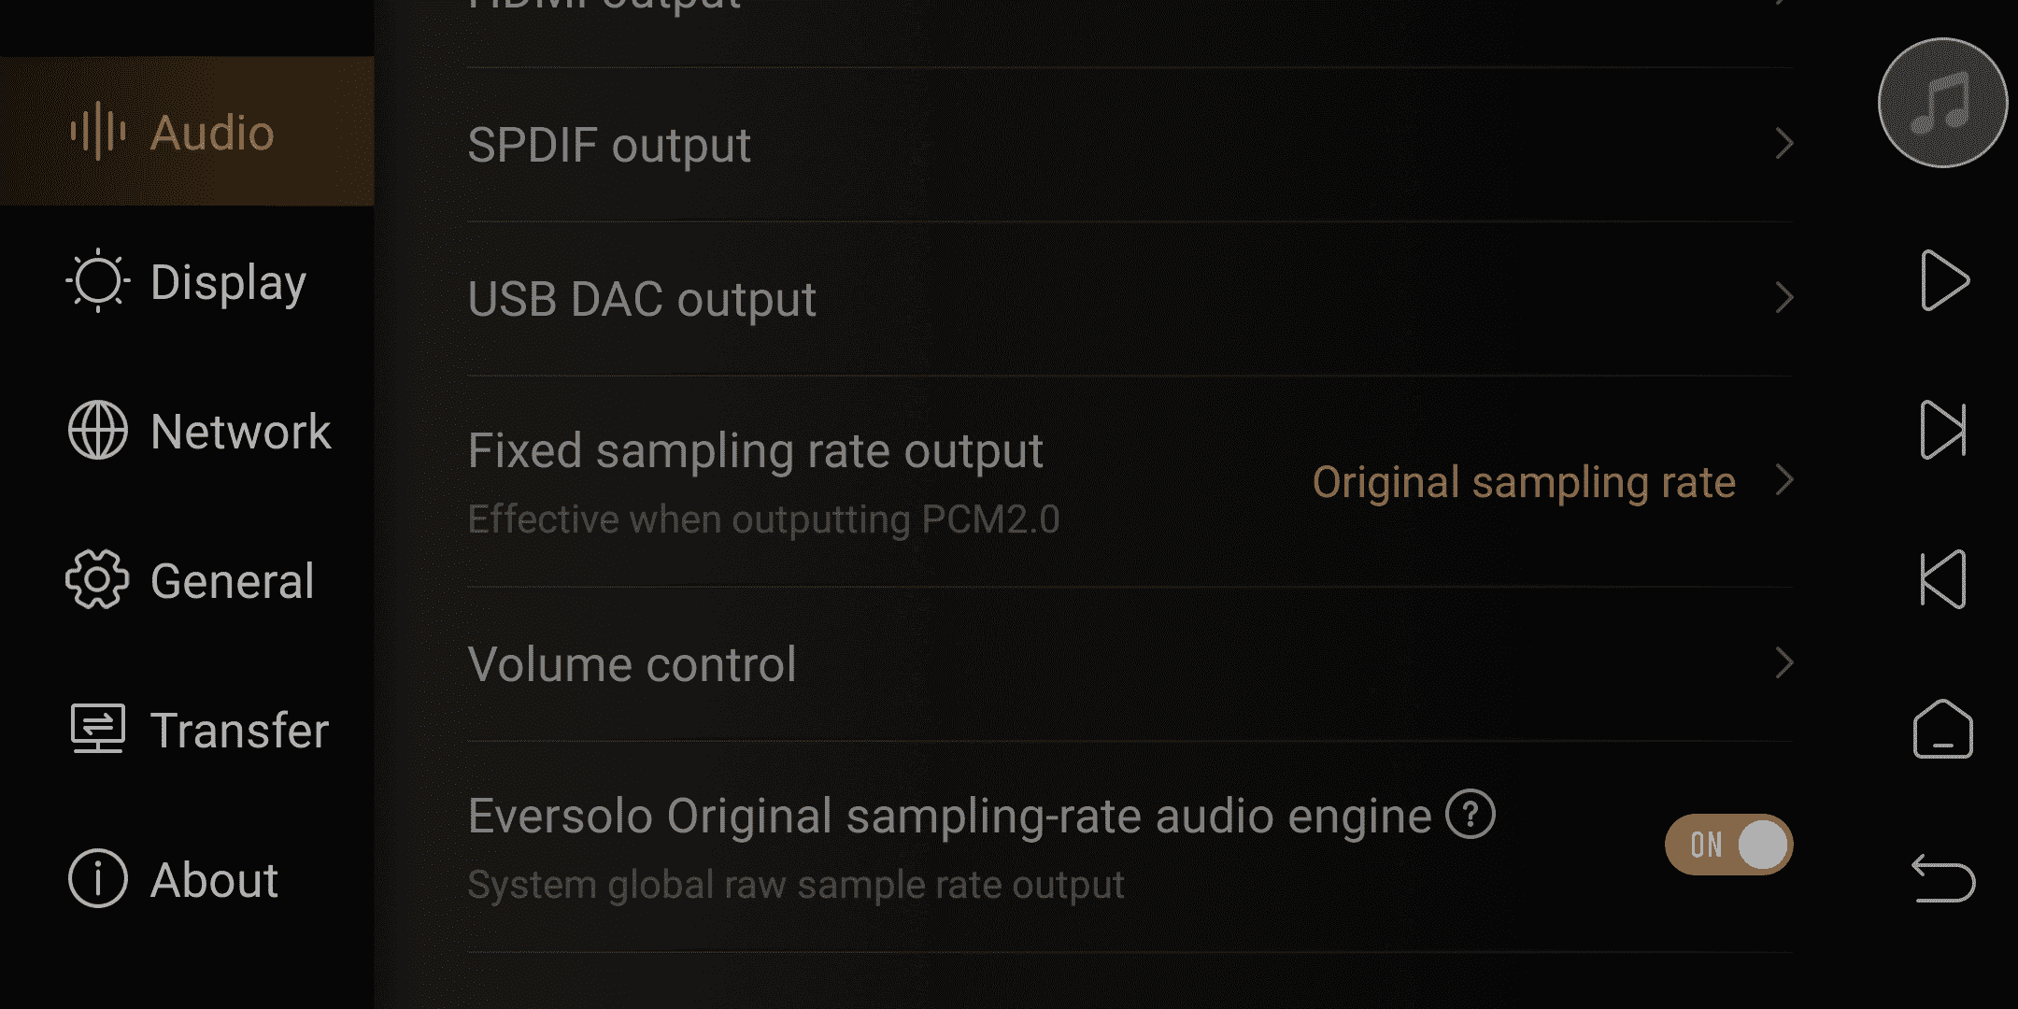The height and width of the screenshot is (1009, 2018).
Task: Skip to next track icon
Action: (1943, 430)
